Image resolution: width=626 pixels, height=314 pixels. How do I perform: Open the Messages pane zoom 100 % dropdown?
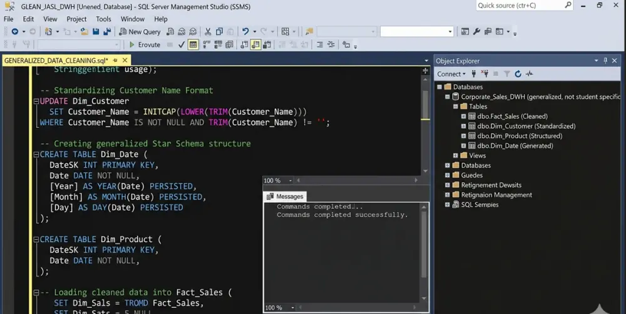[x=292, y=308]
